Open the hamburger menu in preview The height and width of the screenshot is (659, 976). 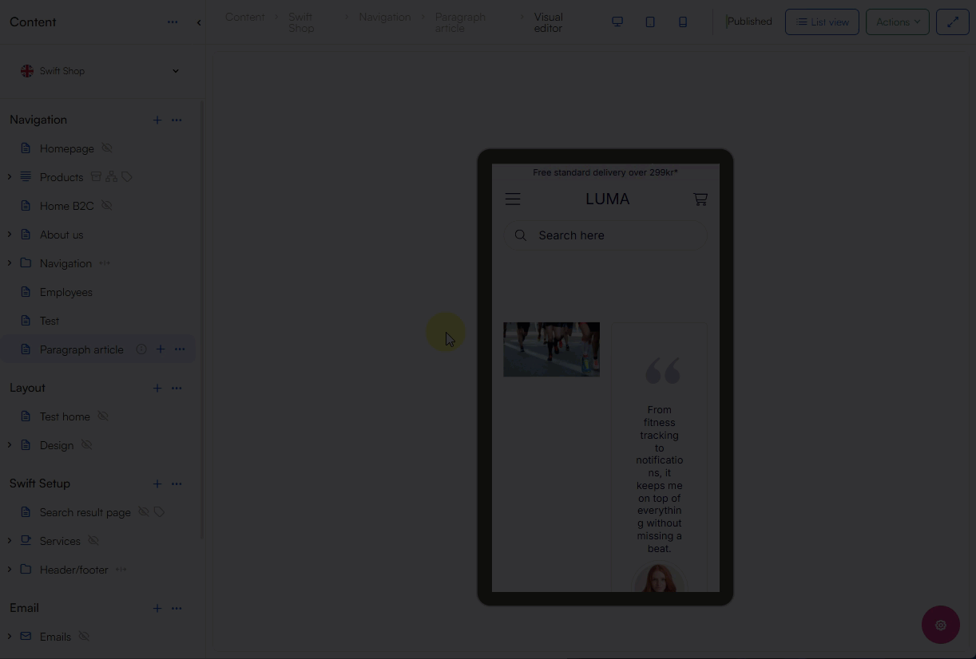point(513,199)
